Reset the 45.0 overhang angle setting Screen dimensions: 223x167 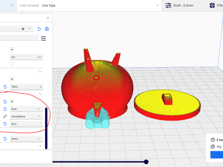coord(5,124)
